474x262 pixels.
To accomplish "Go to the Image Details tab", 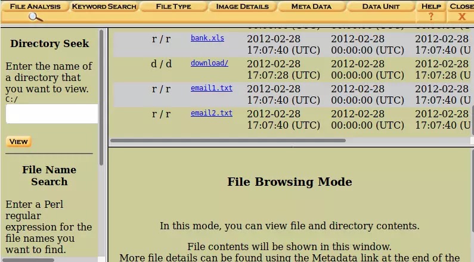I will [242, 7].
